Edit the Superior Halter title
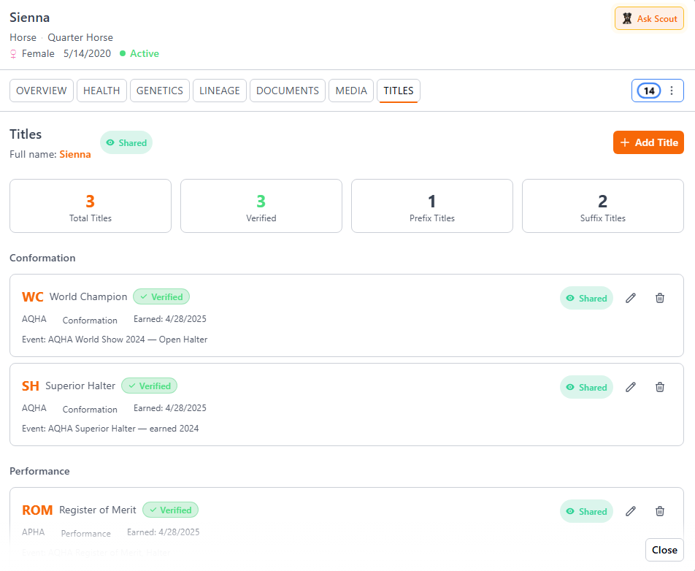Image resolution: width=695 pixels, height=571 pixels. (x=631, y=387)
